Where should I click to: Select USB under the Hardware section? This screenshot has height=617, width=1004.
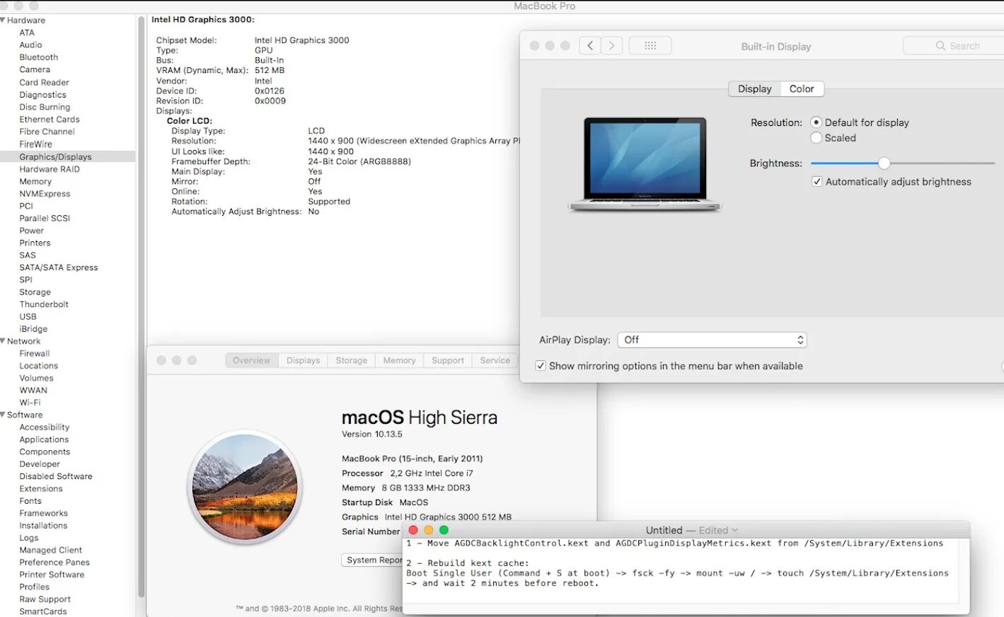28,316
